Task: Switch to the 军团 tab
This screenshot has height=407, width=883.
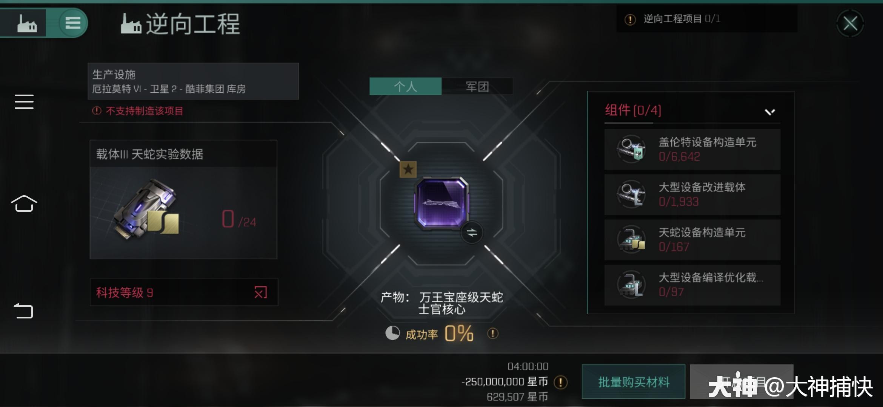Action: pos(477,86)
